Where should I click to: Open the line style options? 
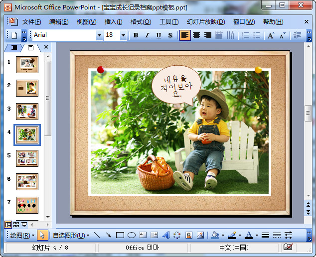(x=266, y=235)
